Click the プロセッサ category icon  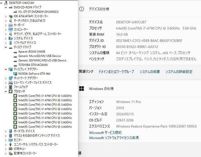coord(11,91)
